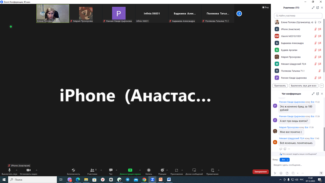This screenshot has height=183, width=325.
Task: Stop video (Остановить видео)
Action: click(28, 171)
